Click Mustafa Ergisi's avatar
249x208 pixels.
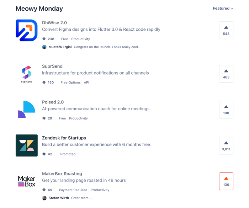coord(44,47)
